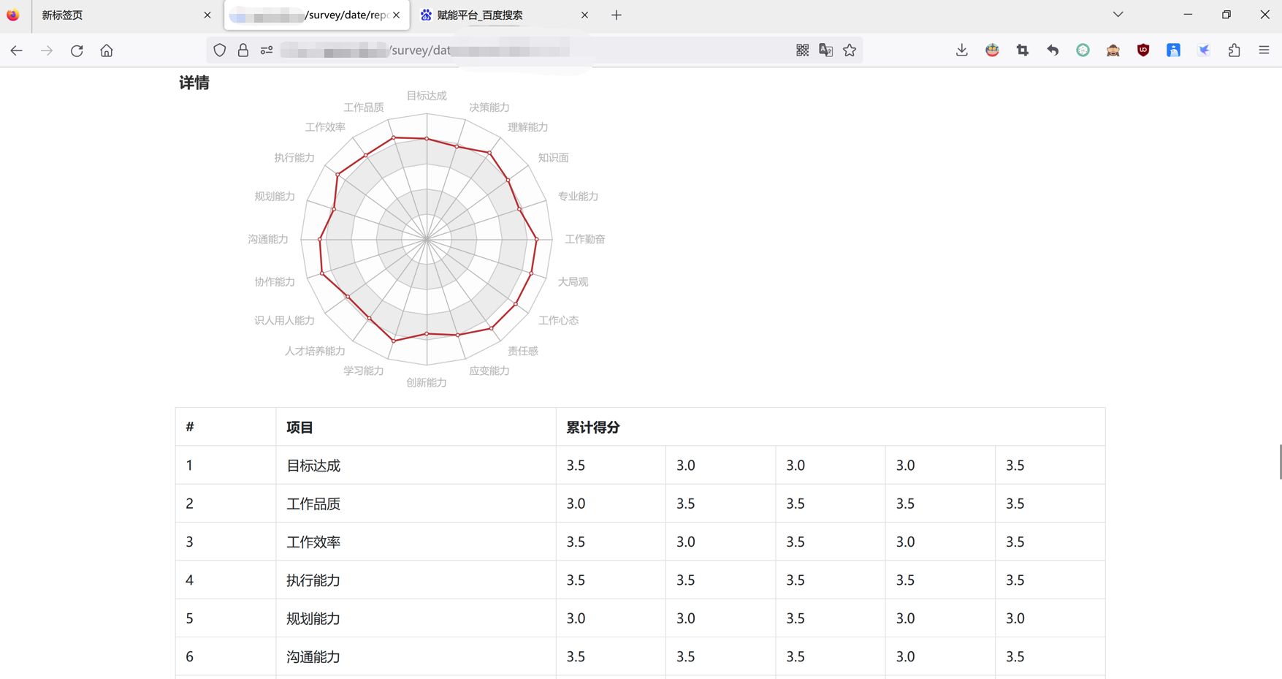Click the 决策能力 radar chart label
Screen dimensions: 1282x679
[489, 107]
